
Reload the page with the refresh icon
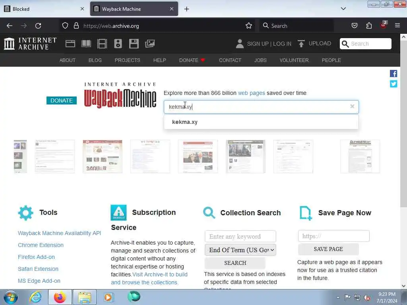(38, 26)
